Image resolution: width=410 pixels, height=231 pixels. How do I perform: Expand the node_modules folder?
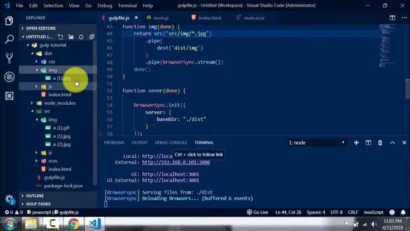coord(60,103)
